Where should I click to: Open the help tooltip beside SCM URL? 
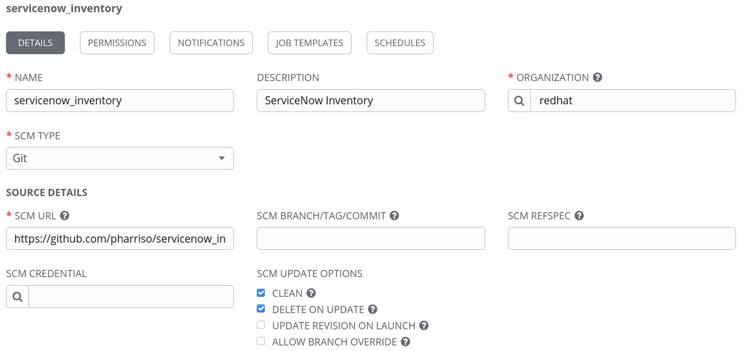[64, 215]
